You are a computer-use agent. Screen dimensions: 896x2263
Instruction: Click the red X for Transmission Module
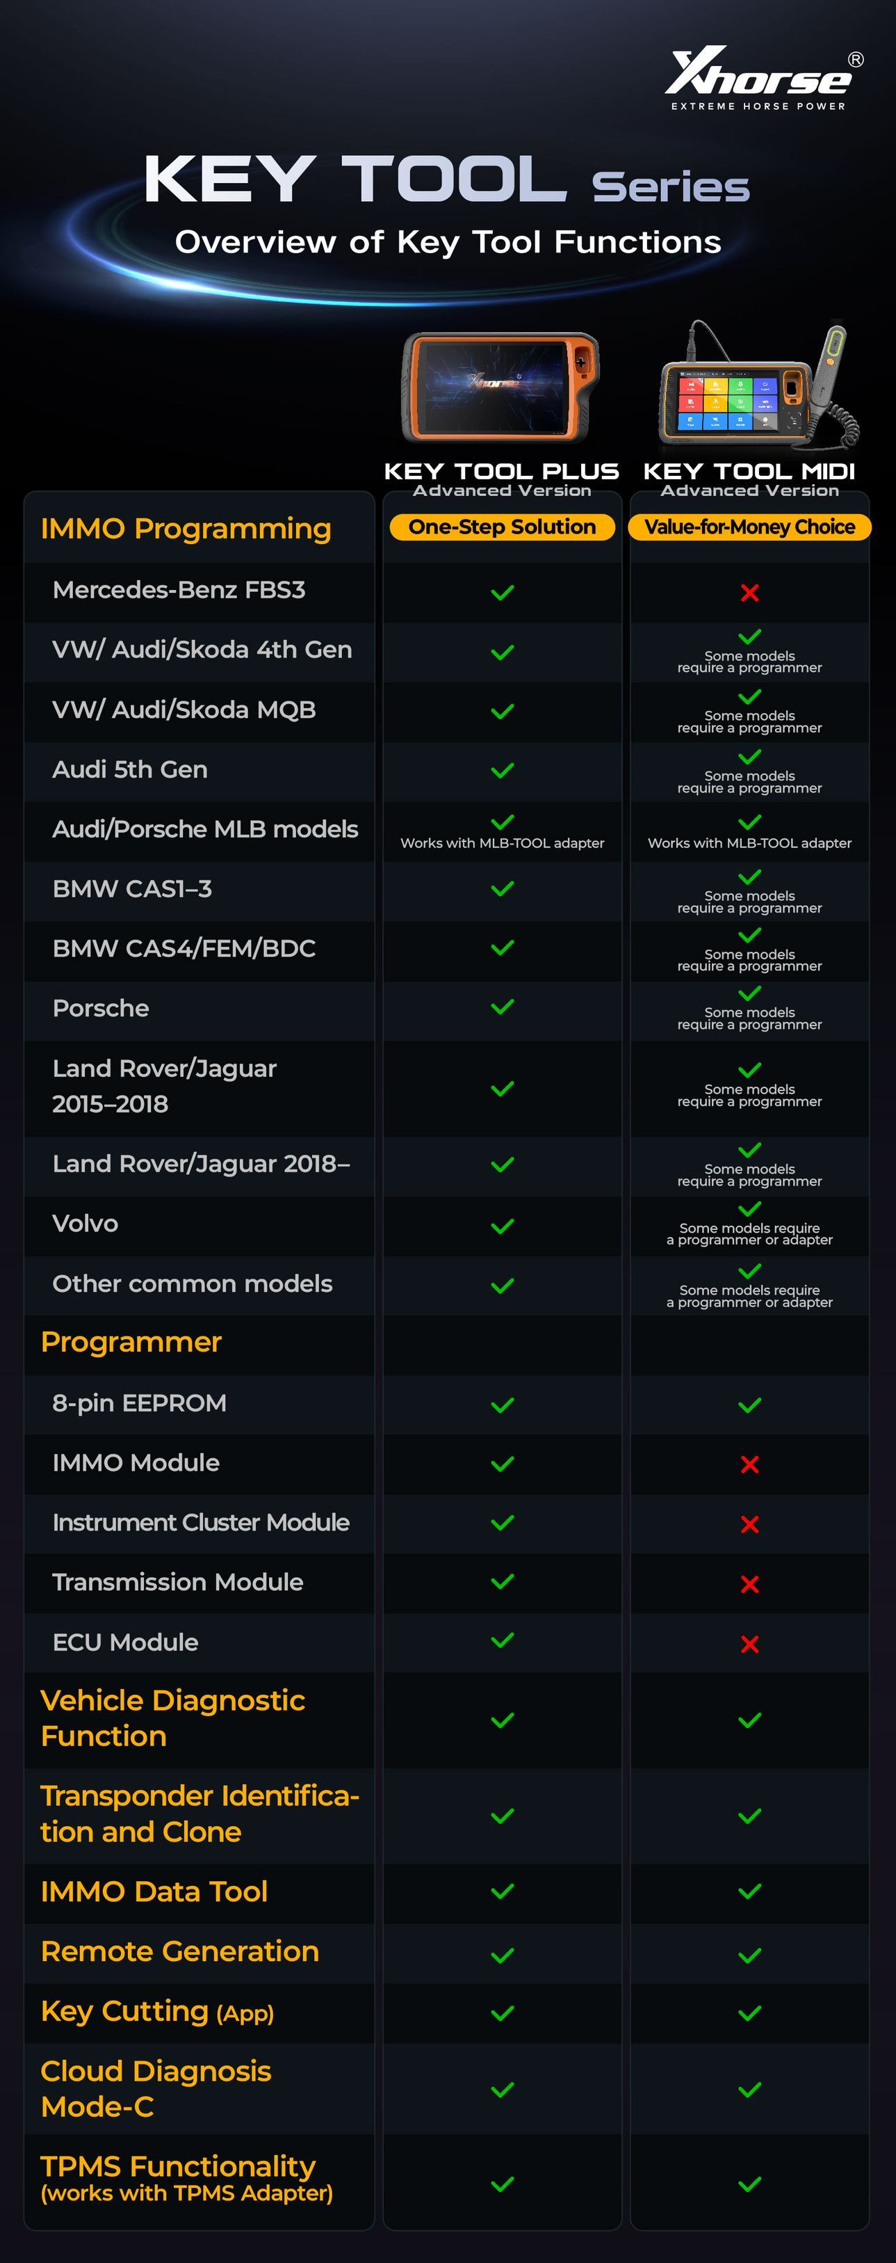pyautogui.click(x=749, y=1584)
